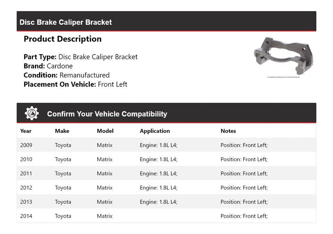This screenshot has width=333, height=234.
Task: Click the 2012 year cell
Action: [26, 188]
